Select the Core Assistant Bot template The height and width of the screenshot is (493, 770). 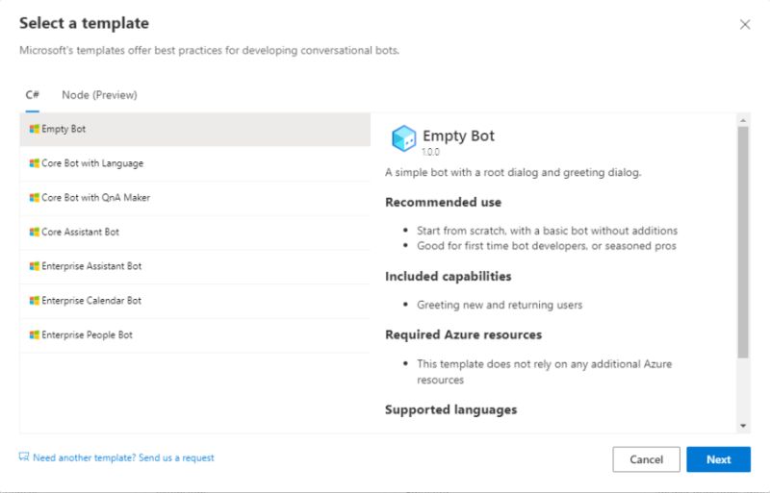[80, 233]
